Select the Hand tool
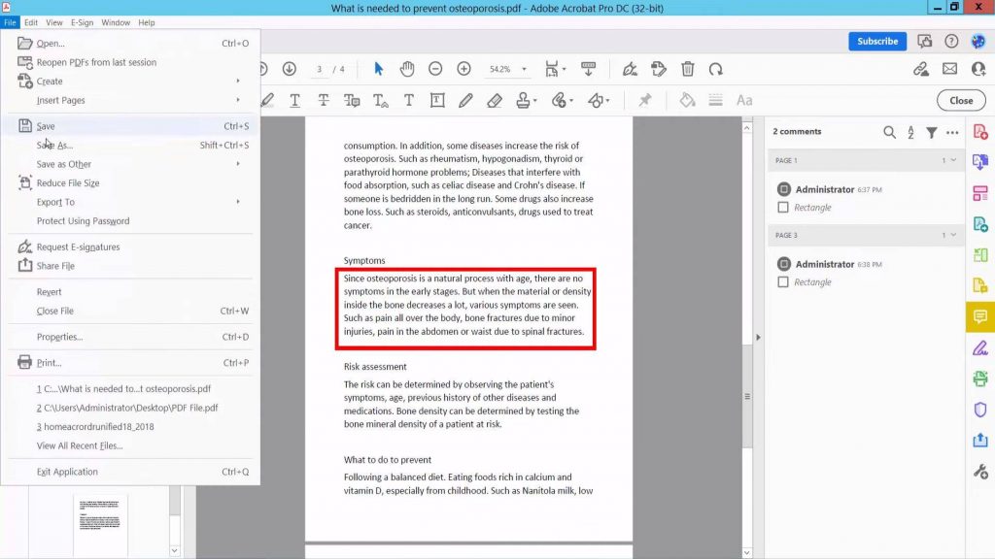The width and height of the screenshot is (995, 559). click(x=407, y=69)
